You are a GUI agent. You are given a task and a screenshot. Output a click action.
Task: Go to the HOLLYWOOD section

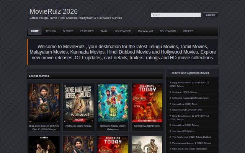click(123, 31)
